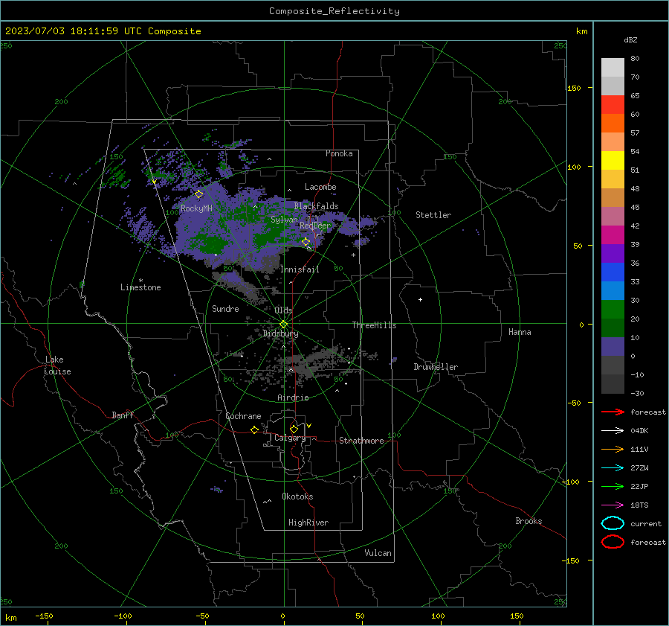Click the -150 tick on bottom km axis
The image size is (669, 626).
[44, 616]
